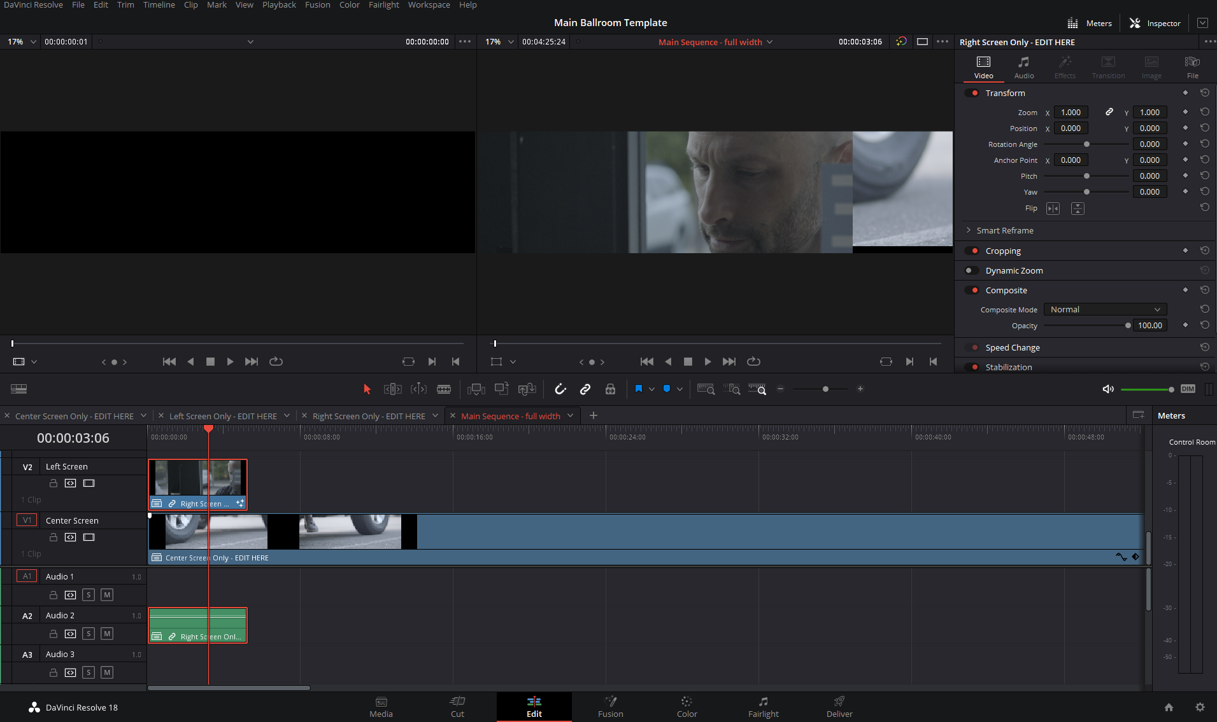Open the Center Screen Only tab dropdown arrow
The height and width of the screenshot is (722, 1217).
[x=143, y=416]
